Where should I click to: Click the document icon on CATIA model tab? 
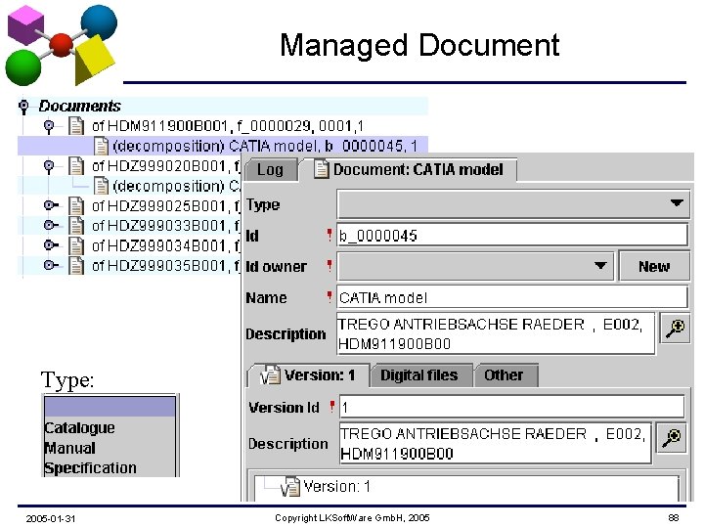pyautogui.click(x=321, y=169)
